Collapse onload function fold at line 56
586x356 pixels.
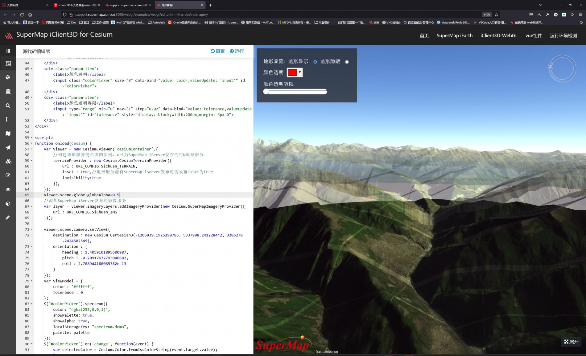click(31, 143)
